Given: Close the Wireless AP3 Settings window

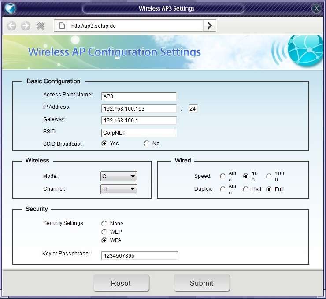Looking at the screenshot, I should pyautogui.click(x=316, y=8).
